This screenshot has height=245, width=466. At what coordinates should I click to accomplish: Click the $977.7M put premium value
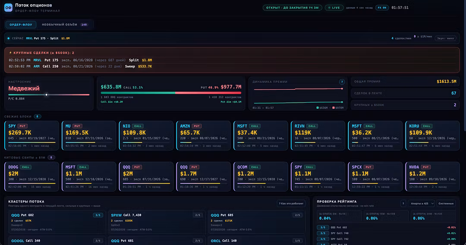point(231,87)
